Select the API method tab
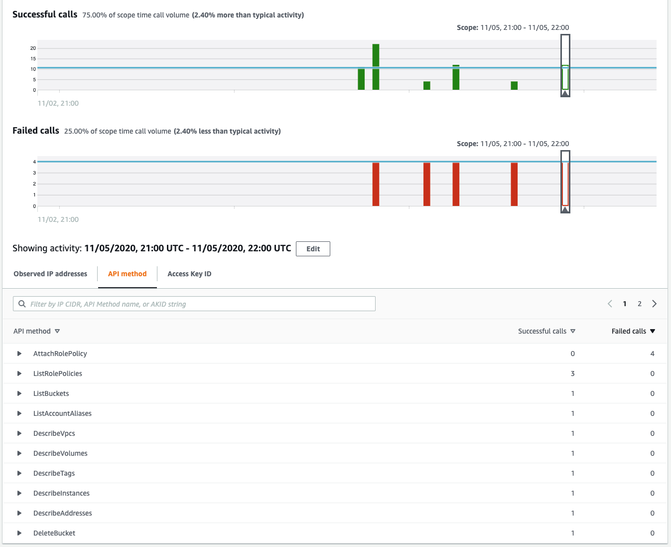This screenshot has width=671, height=547. coord(127,274)
